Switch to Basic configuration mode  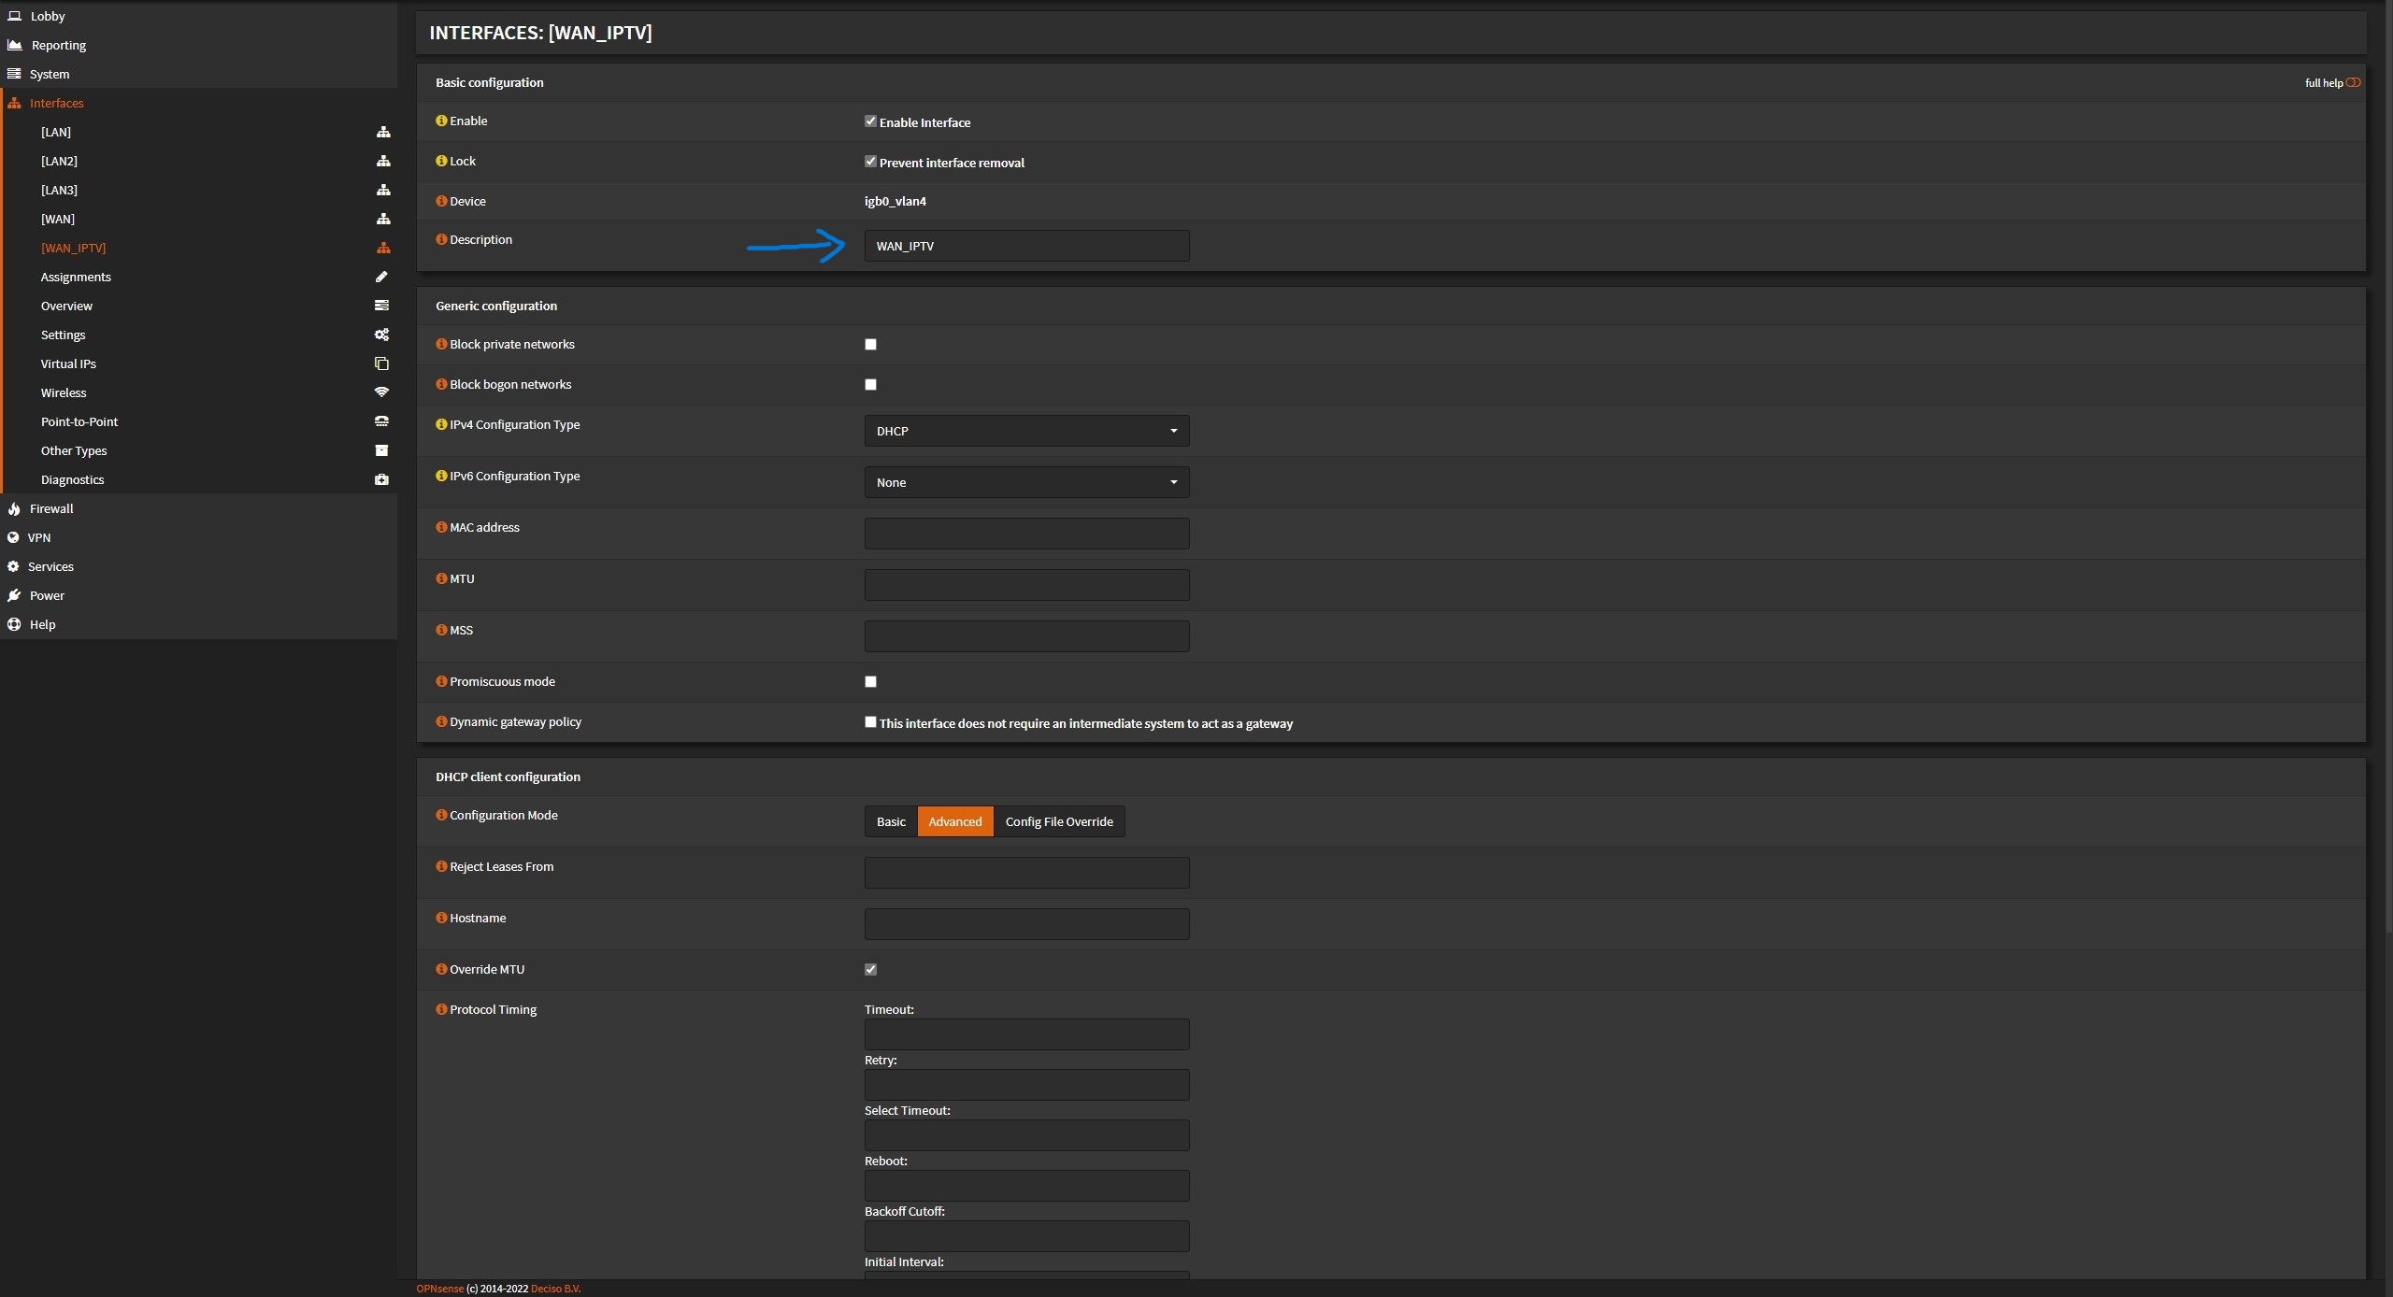pyautogui.click(x=890, y=821)
